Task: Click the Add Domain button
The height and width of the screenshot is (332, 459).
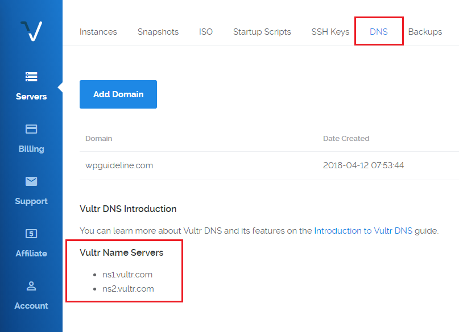Action: click(x=118, y=94)
